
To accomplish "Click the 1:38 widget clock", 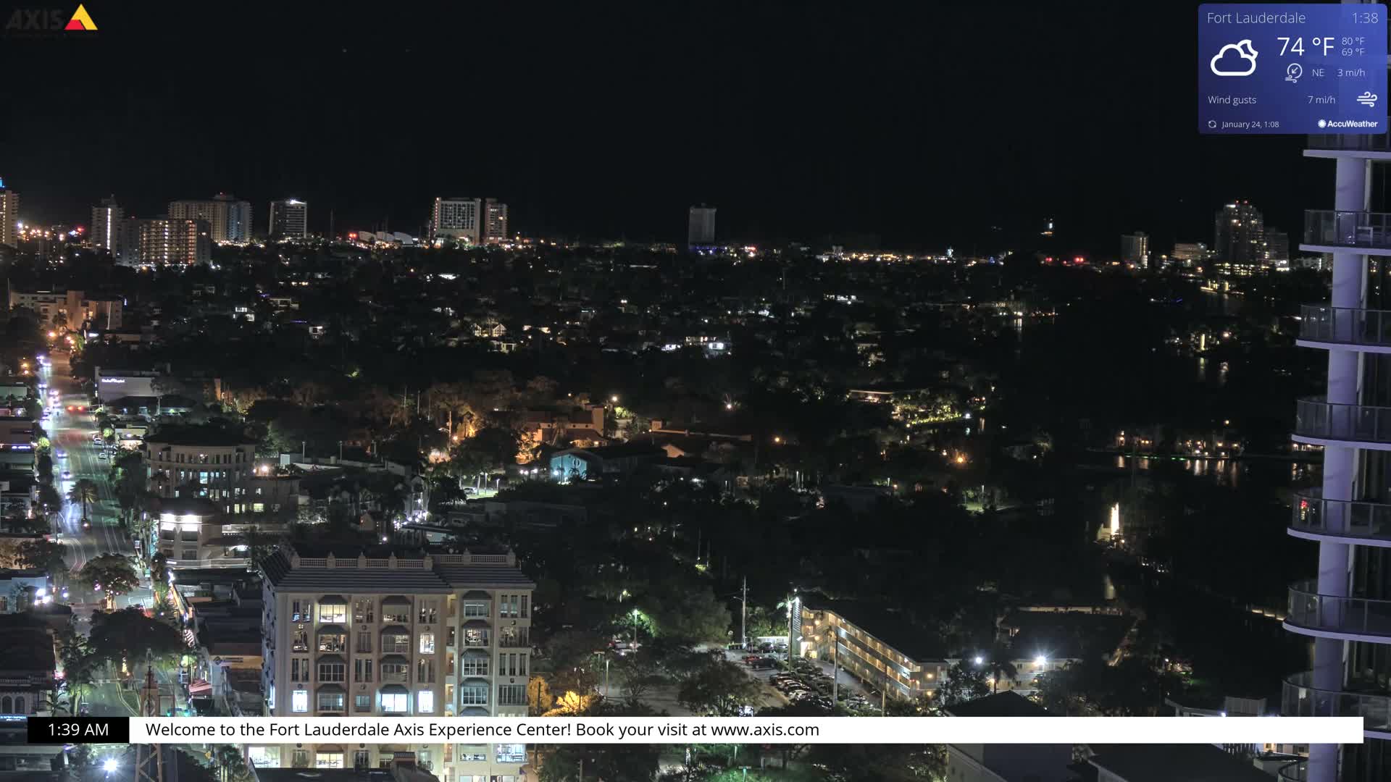I will (1365, 18).
